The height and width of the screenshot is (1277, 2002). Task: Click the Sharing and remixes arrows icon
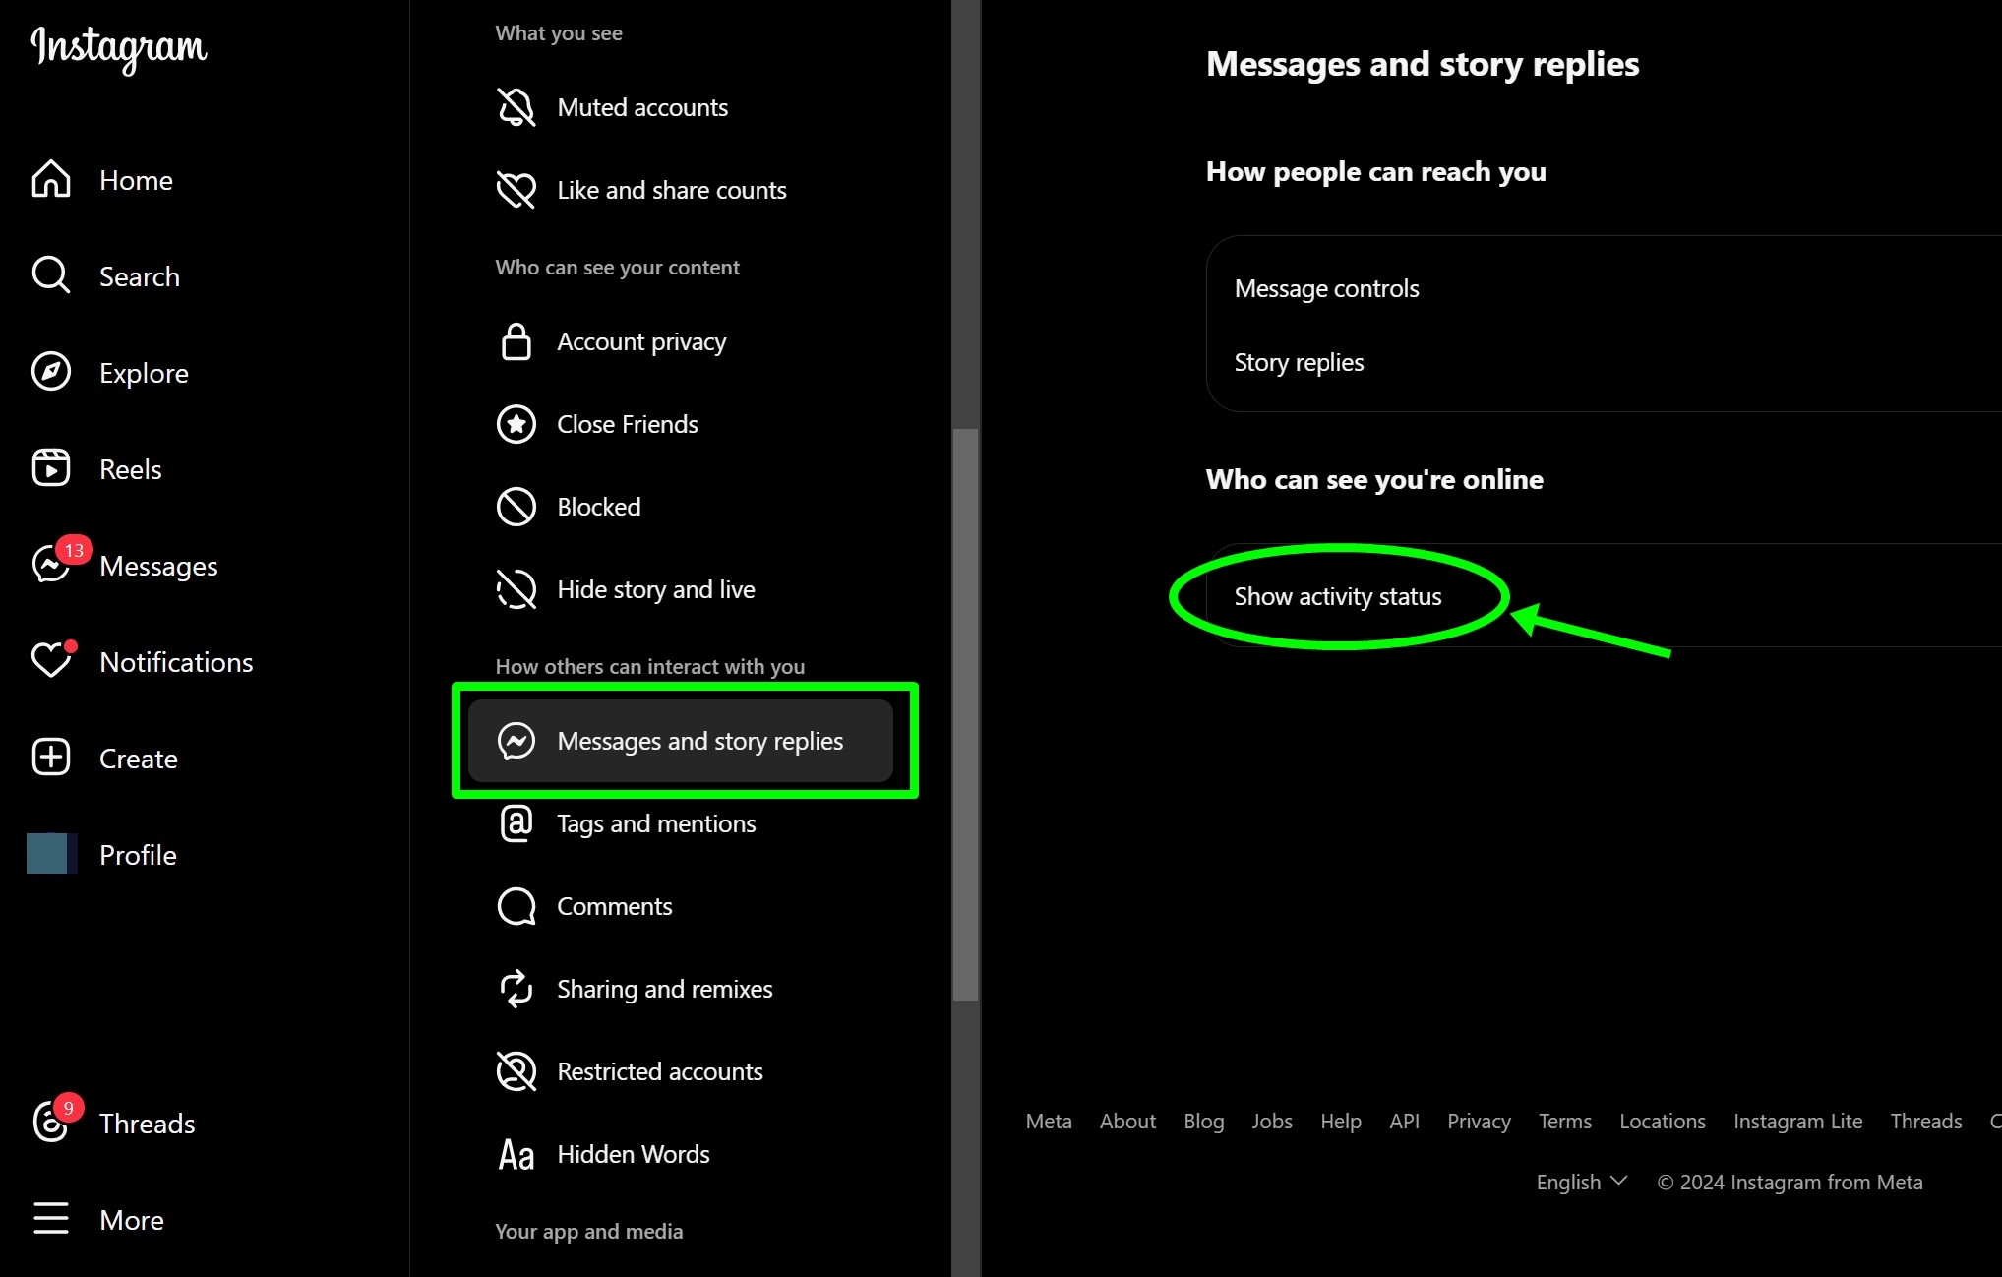coord(516,989)
